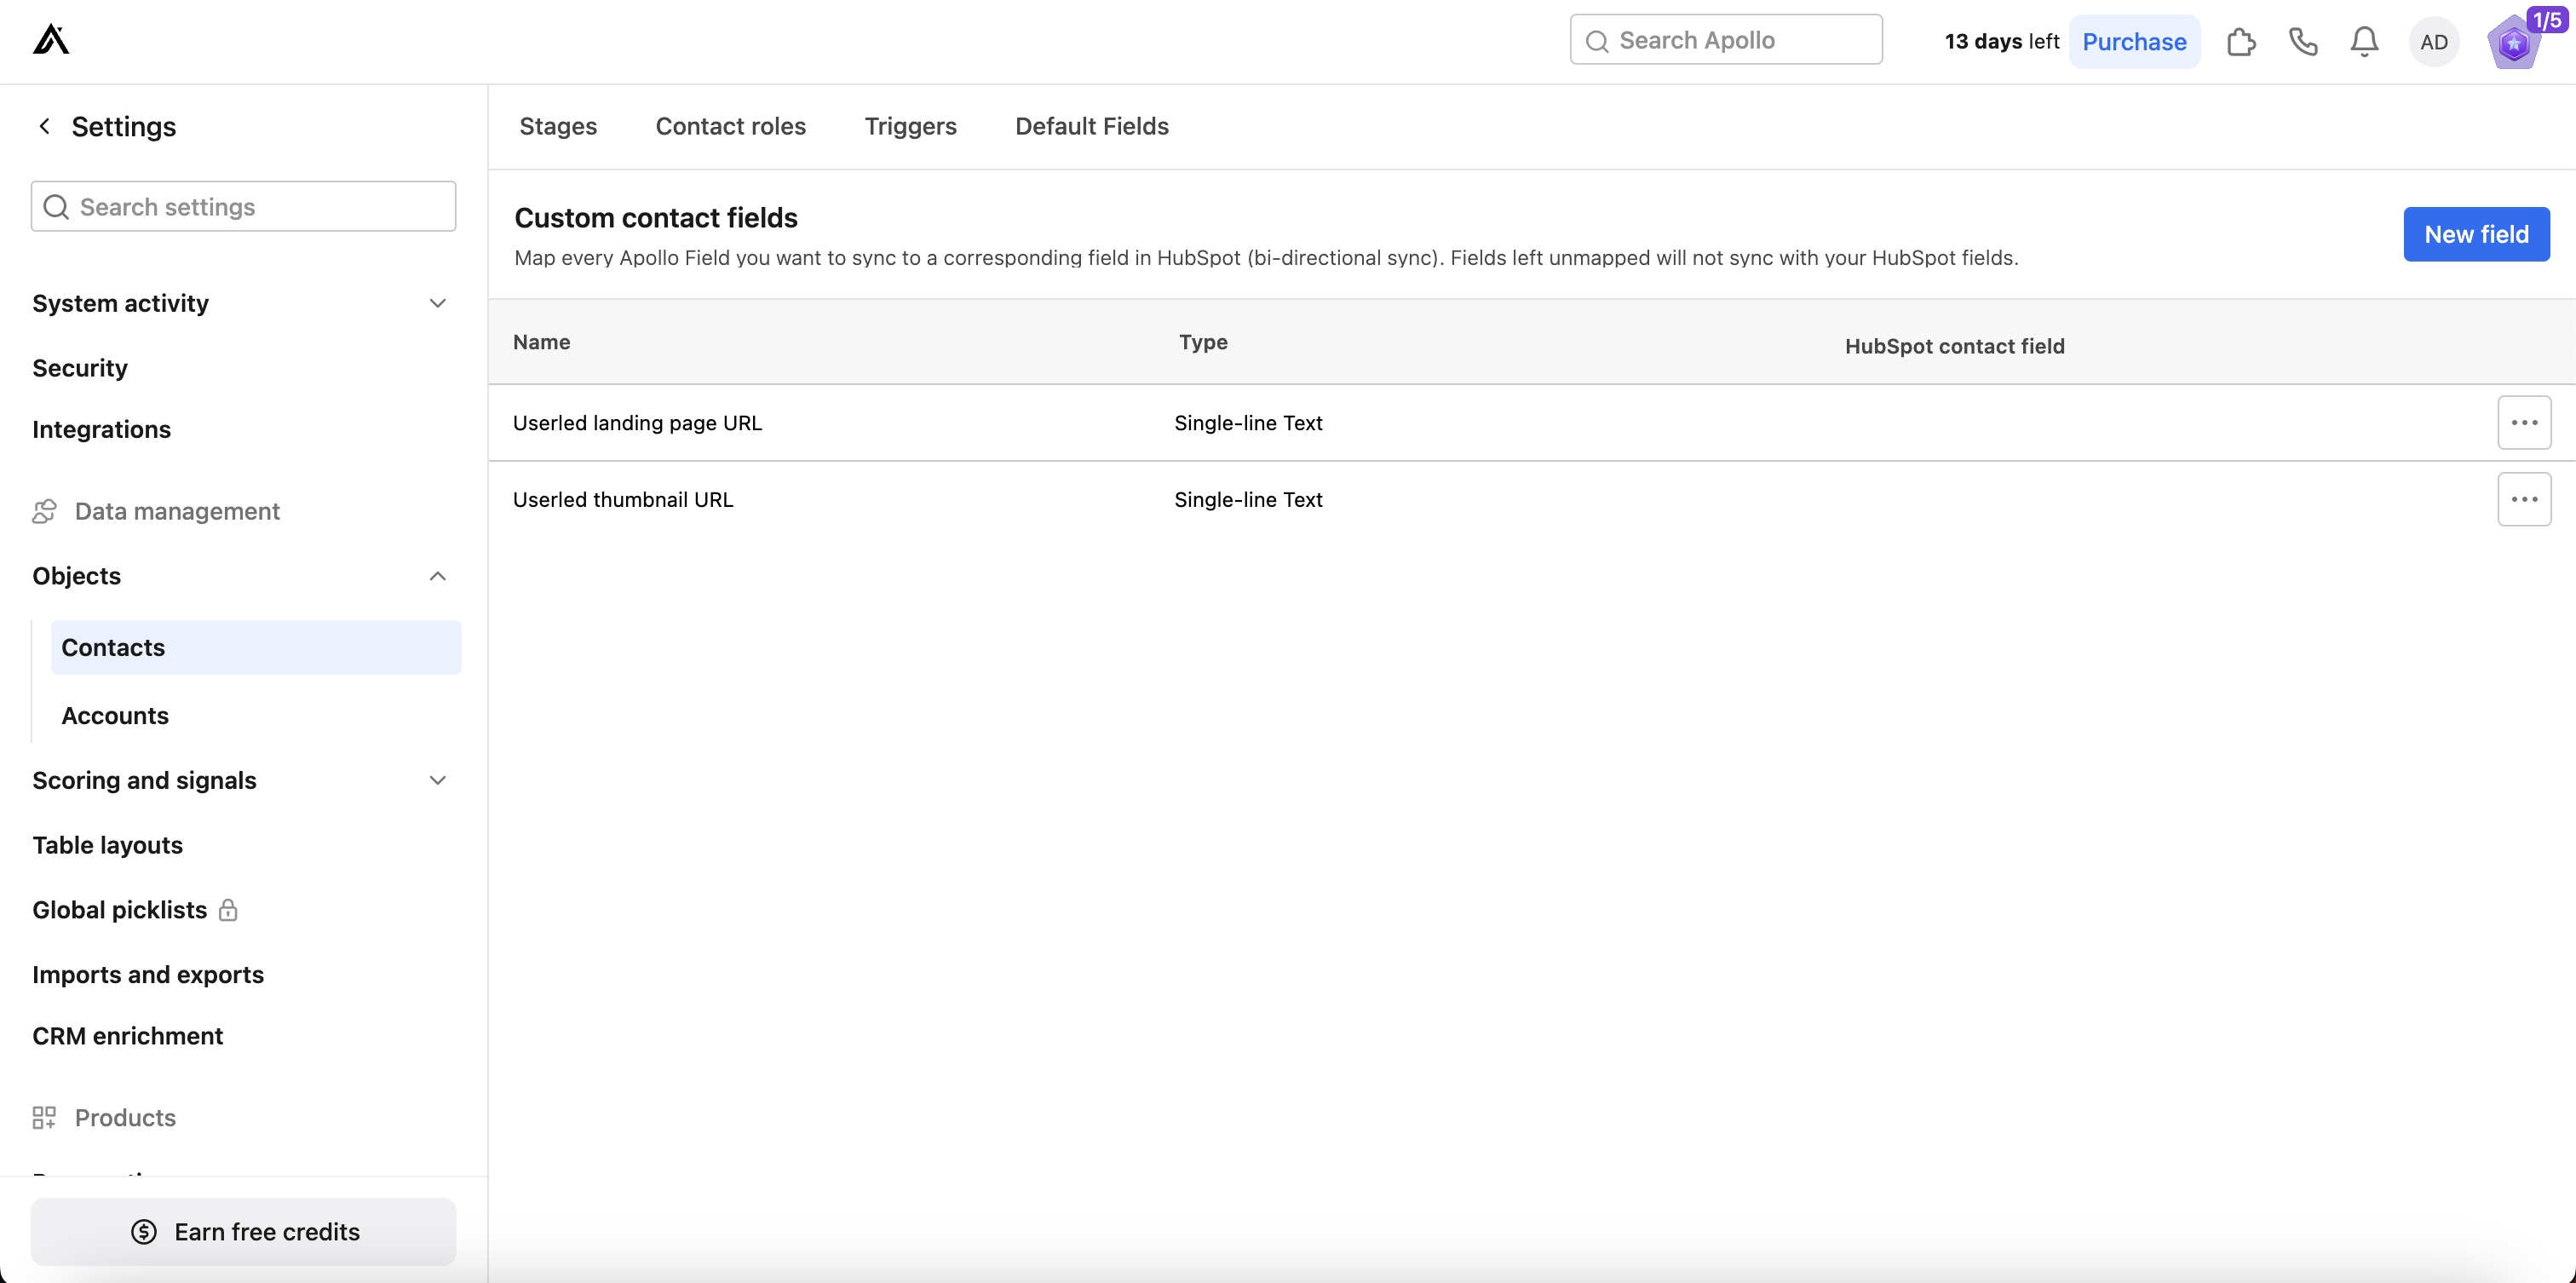Open the AD profile avatar
Image resolution: width=2576 pixels, height=1283 pixels.
tap(2434, 42)
